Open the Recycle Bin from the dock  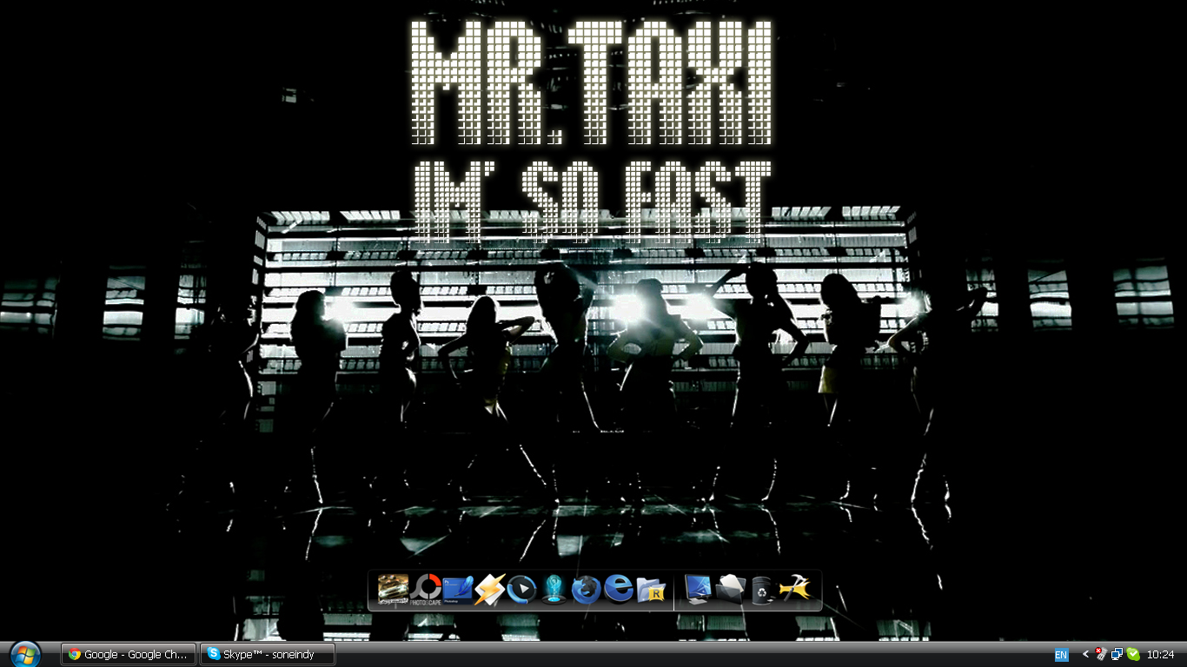coord(762,589)
